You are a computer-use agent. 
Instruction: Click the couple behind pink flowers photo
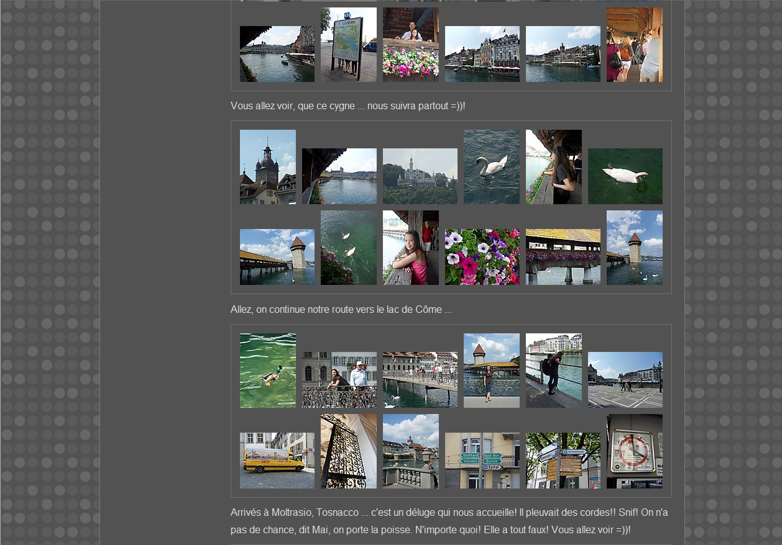point(410,45)
